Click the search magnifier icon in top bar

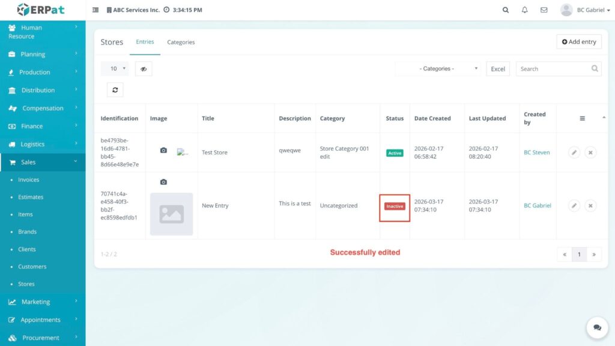[x=505, y=10]
